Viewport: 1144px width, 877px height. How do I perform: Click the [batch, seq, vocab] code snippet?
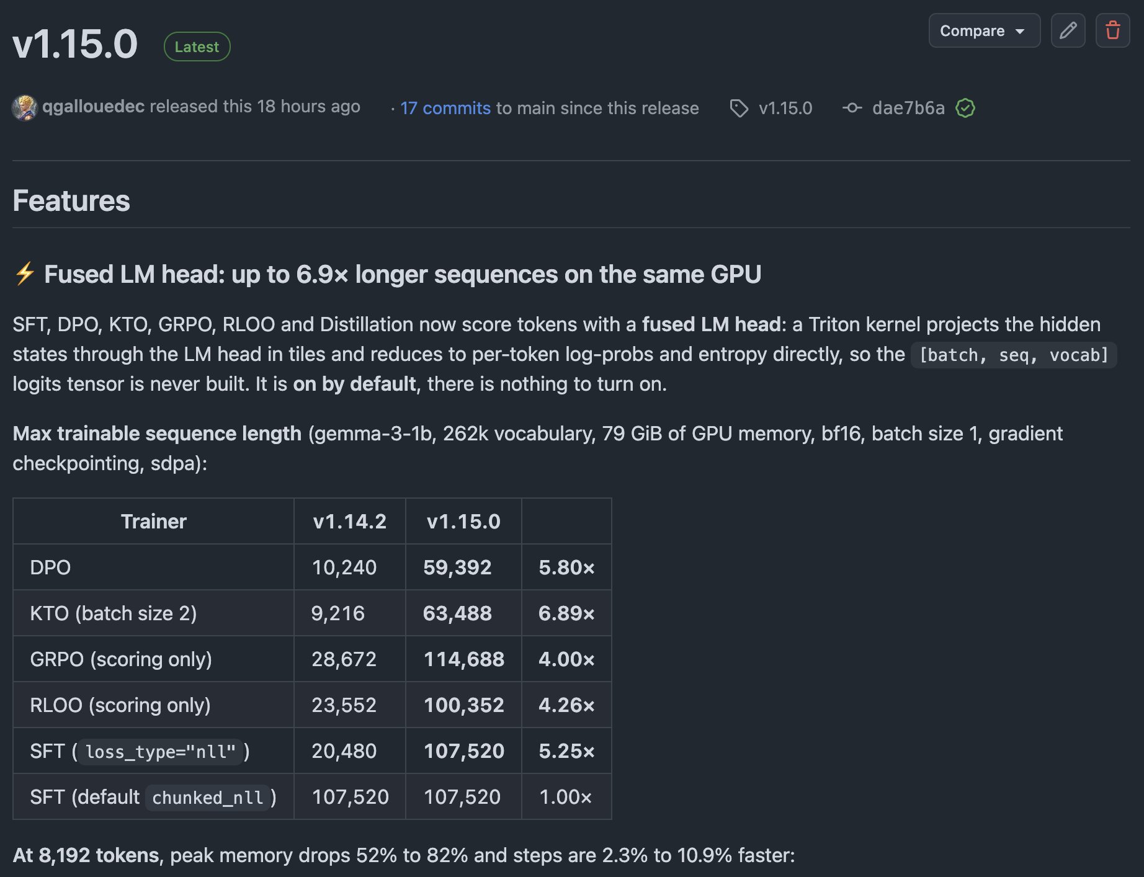pos(1013,355)
